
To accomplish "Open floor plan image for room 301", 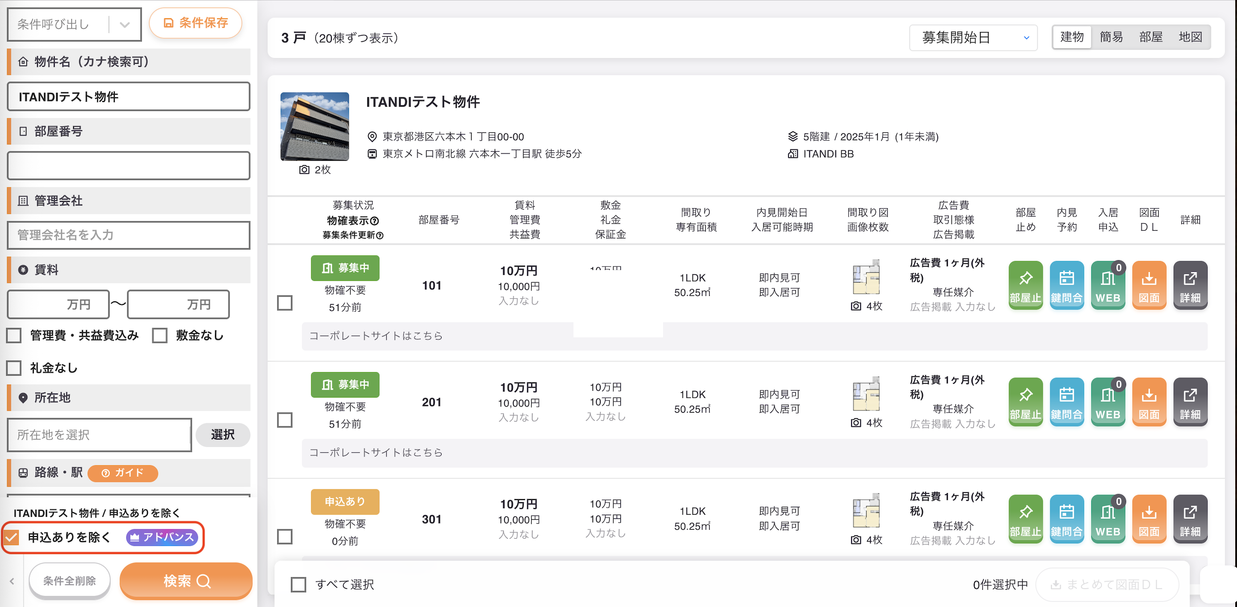I will [866, 510].
